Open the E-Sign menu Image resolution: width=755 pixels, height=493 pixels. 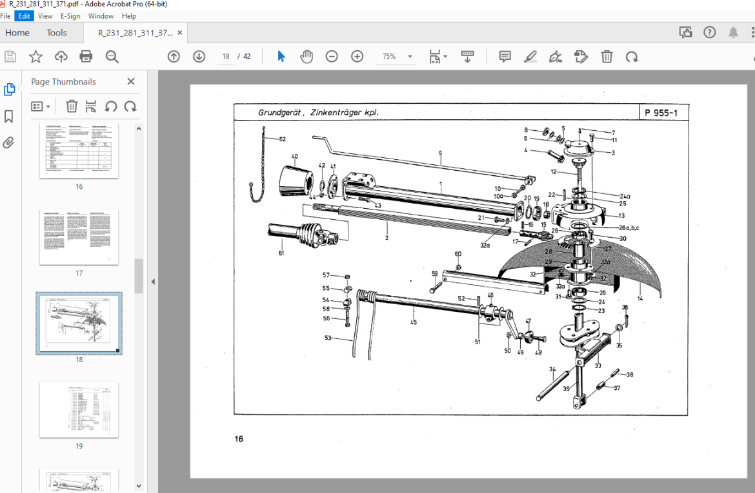click(x=70, y=16)
